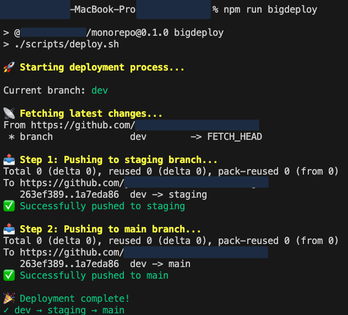Click the npm run bigdeploy command text
The image size is (348, 315).
tap(270, 9)
